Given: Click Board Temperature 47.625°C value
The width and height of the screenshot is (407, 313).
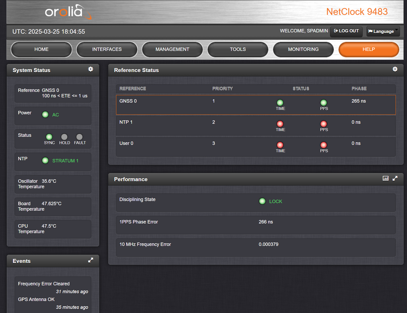Looking at the screenshot, I should tap(52, 204).
